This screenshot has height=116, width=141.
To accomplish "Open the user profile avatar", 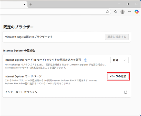I will click(122, 12).
